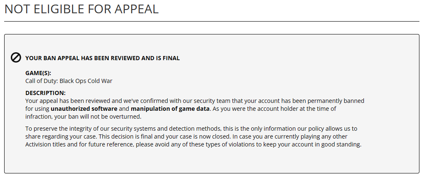
Task: Click the DESCRIPTION: label
Action: (45, 93)
